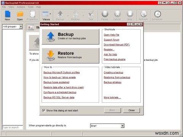Open Backup MS SQL Server data link
This screenshot has width=183, height=137.
click(59, 97)
